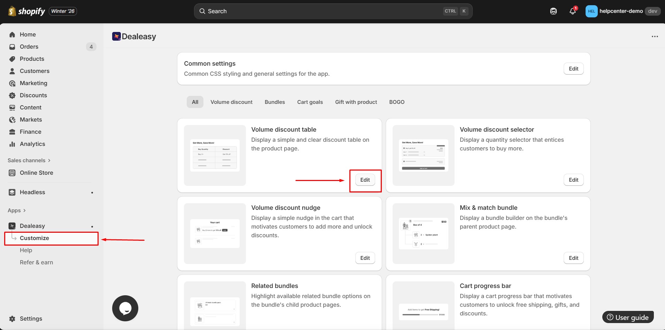The image size is (665, 330).
Task: Select the Cart goals tab
Action: (x=310, y=102)
